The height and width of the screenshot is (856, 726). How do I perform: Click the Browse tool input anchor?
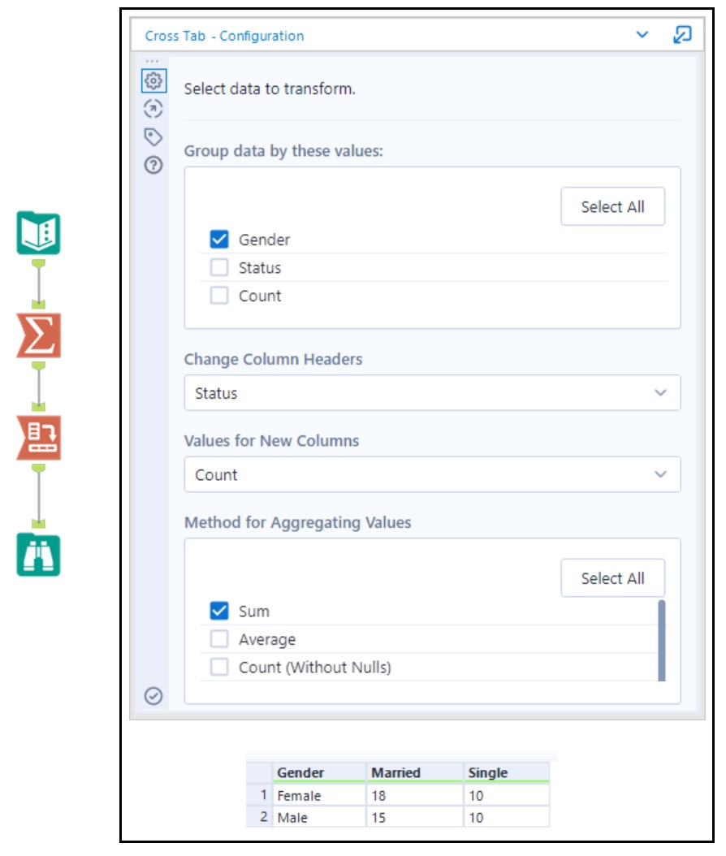tap(38, 524)
